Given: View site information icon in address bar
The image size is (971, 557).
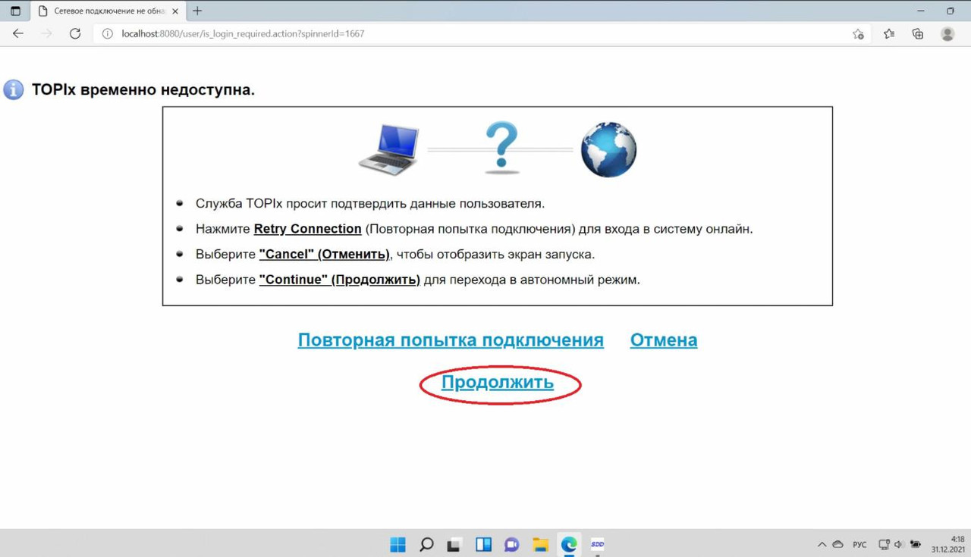Looking at the screenshot, I should pos(107,33).
